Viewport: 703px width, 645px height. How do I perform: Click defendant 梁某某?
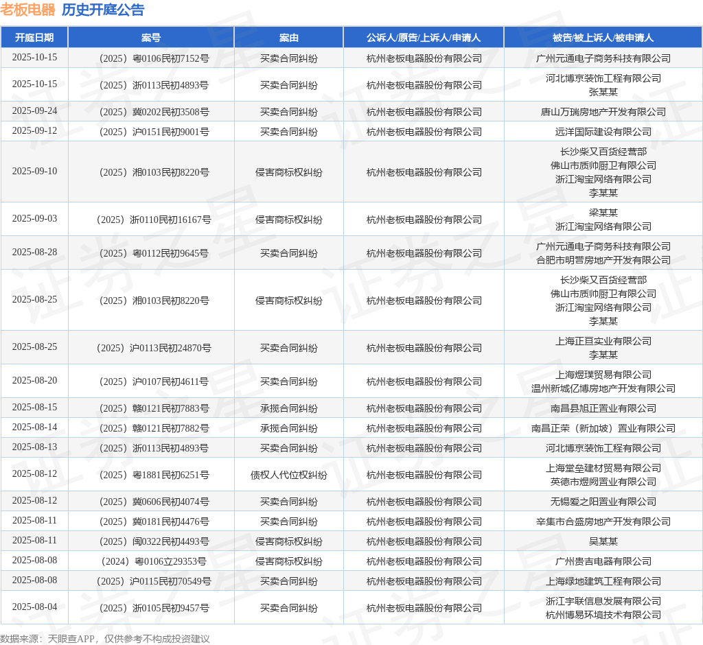point(603,213)
